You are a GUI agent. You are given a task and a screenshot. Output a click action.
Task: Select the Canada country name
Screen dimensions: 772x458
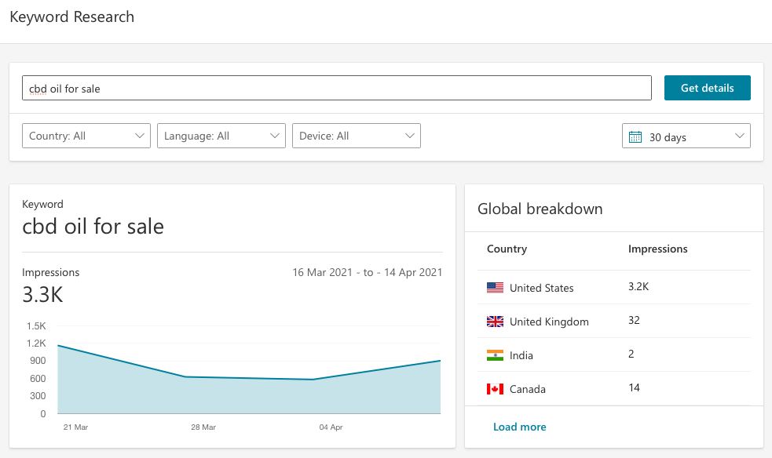tap(527, 389)
